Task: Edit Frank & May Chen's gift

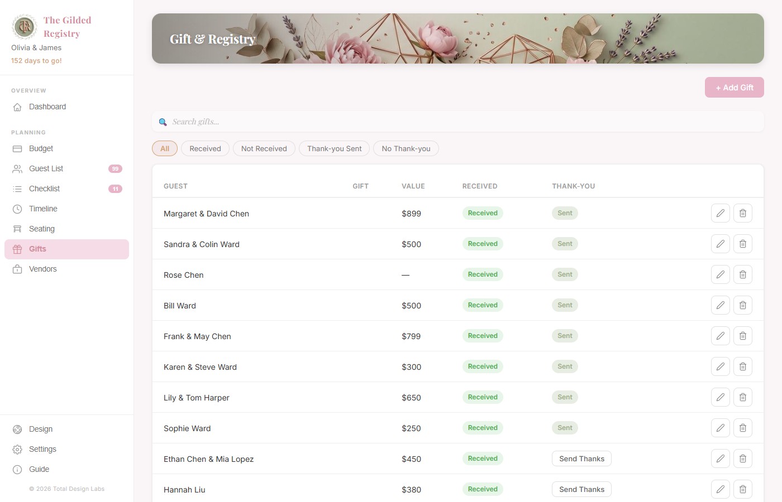Action: click(721, 336)
